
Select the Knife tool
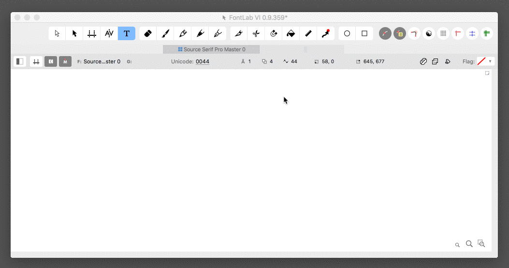(x=239, y=33)
